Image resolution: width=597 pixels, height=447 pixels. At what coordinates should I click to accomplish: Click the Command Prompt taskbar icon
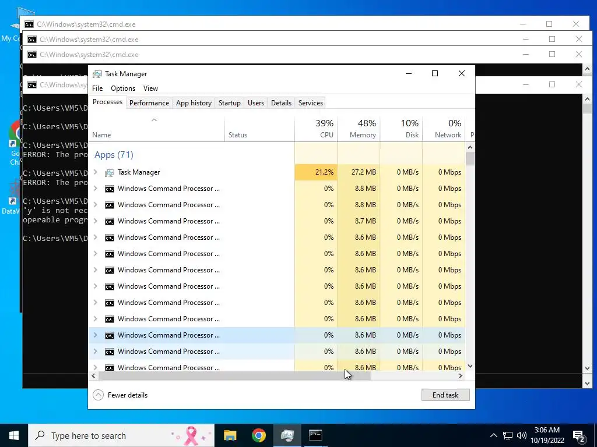coord(315,435)
